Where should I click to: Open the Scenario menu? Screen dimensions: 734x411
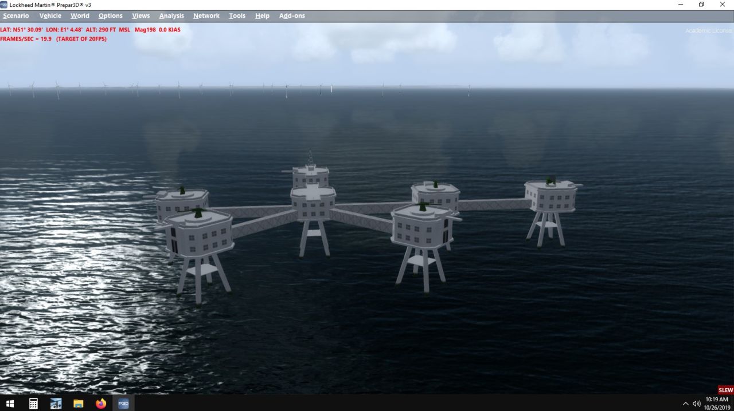(x=16, y=16)
